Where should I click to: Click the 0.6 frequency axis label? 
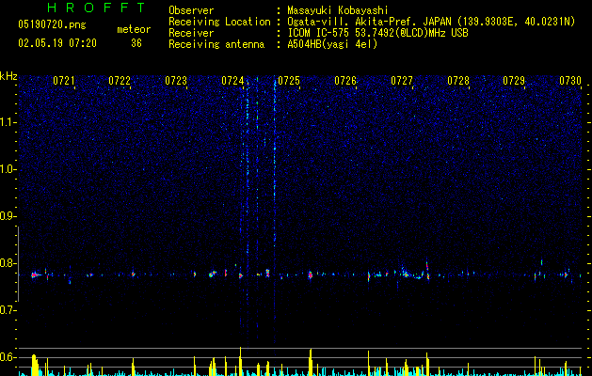coord(8,357)
